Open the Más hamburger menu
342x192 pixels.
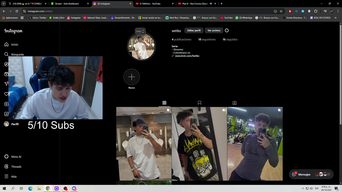pos(11,177)
